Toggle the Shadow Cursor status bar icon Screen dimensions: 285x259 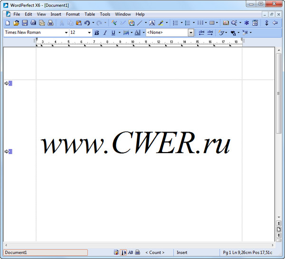click(123, 252)
